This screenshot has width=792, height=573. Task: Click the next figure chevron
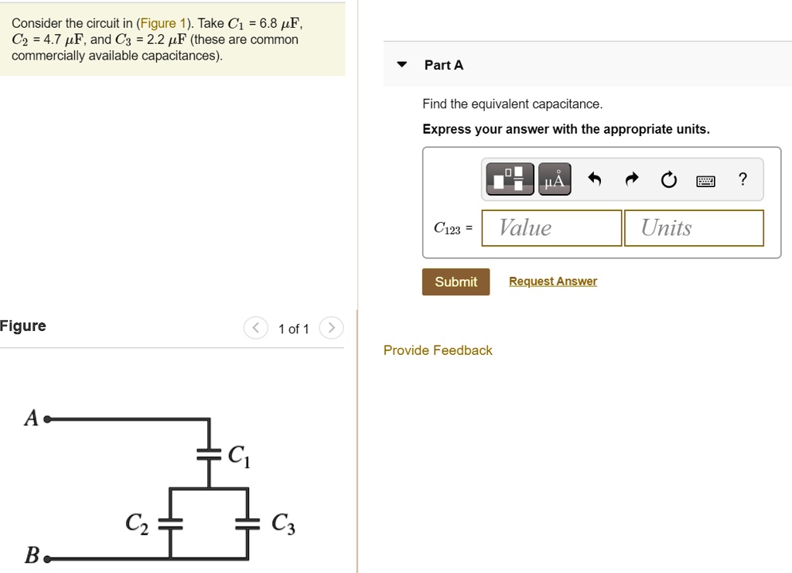(x=331, y=328)
